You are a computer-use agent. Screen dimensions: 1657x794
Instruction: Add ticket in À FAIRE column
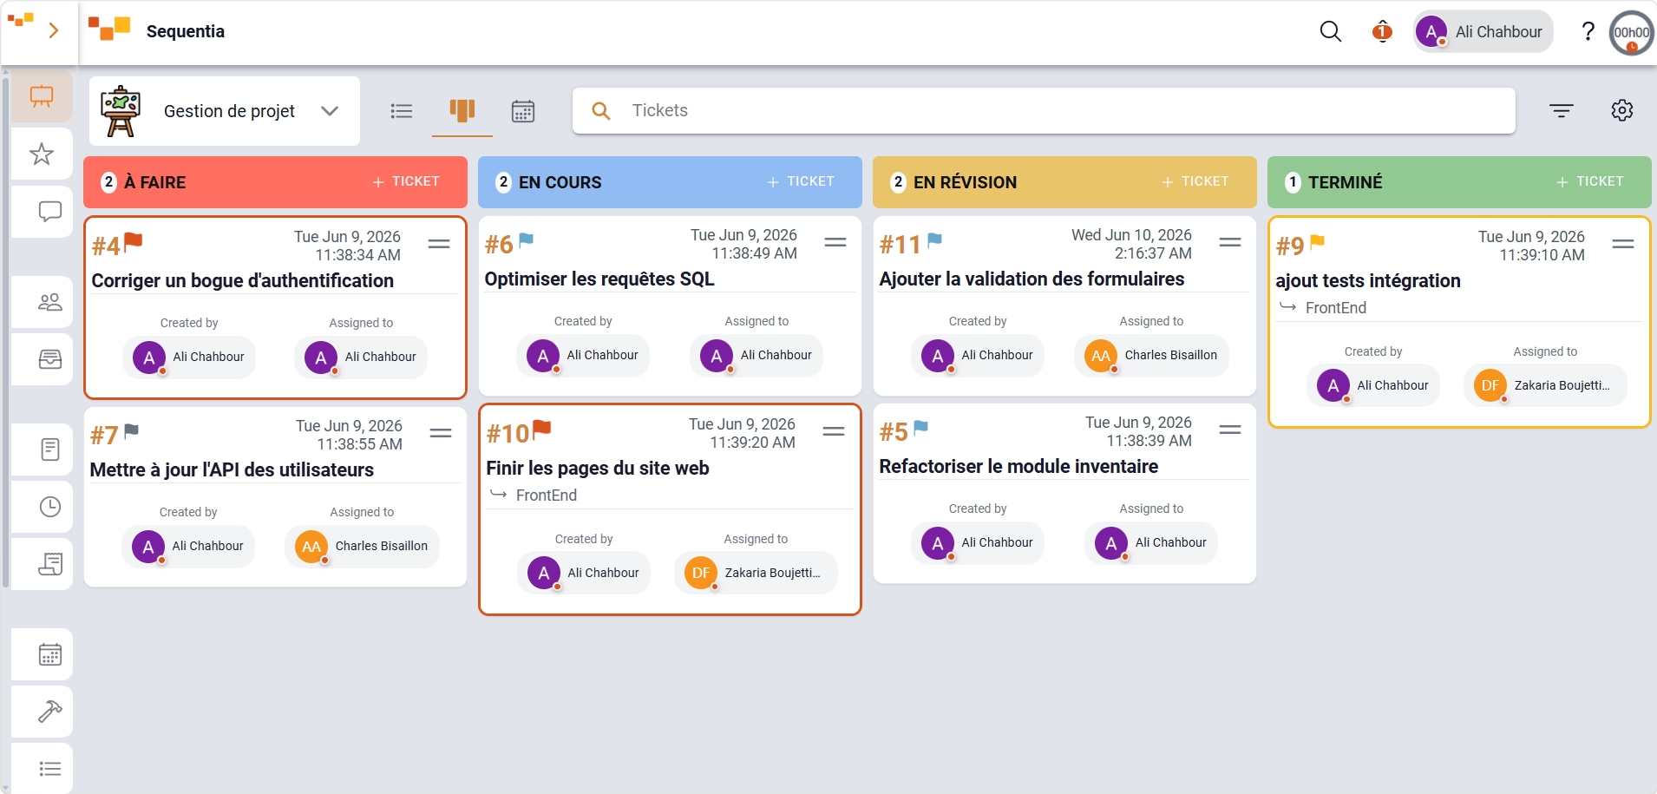(x=406, y=181)
